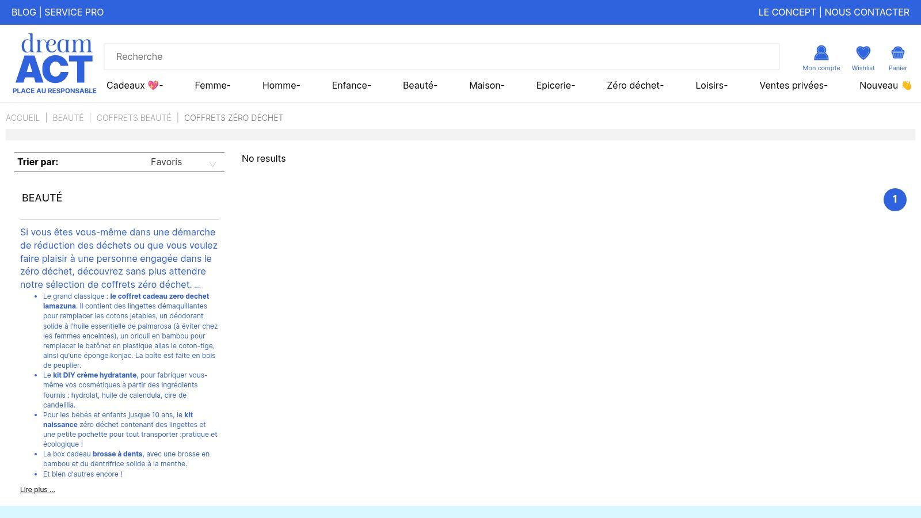Follow the kit DIY crème hydratante link

tap(94, 375)
